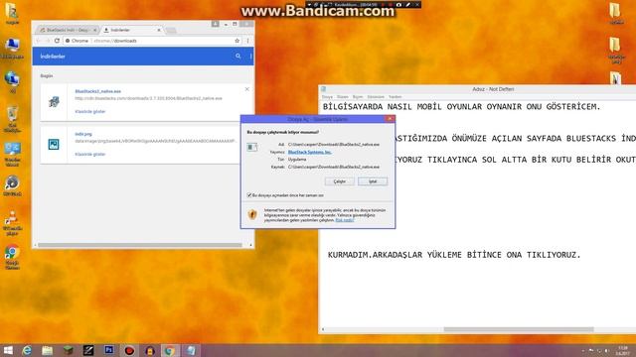Click Chrome back arrow button
The image size is (636, 357).
click(x=39, y=41)
